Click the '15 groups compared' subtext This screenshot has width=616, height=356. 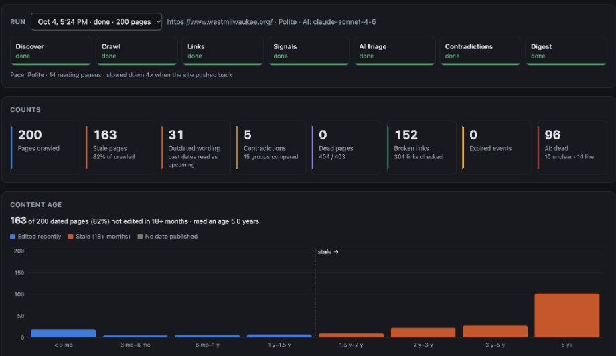[271, 157]
